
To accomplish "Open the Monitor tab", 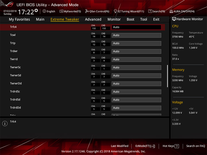I will 114,20.
